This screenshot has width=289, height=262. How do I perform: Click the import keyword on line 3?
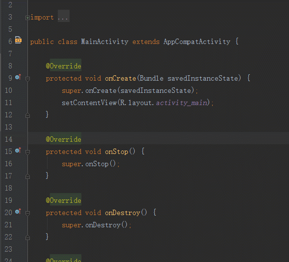[x=42, y=18]
